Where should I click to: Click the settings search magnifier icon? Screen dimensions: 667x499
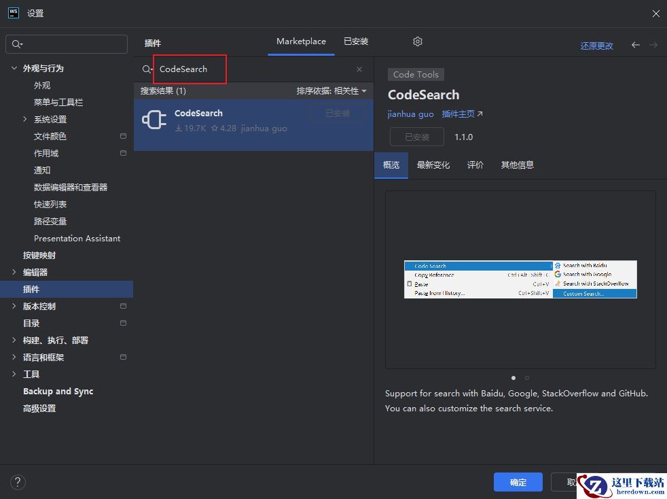[x=17, y=44]
